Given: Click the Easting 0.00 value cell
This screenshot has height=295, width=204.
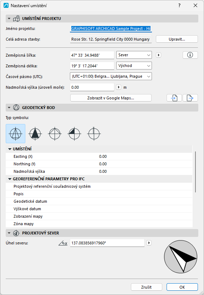Looking at the screenshot, I should coord(103,156).
